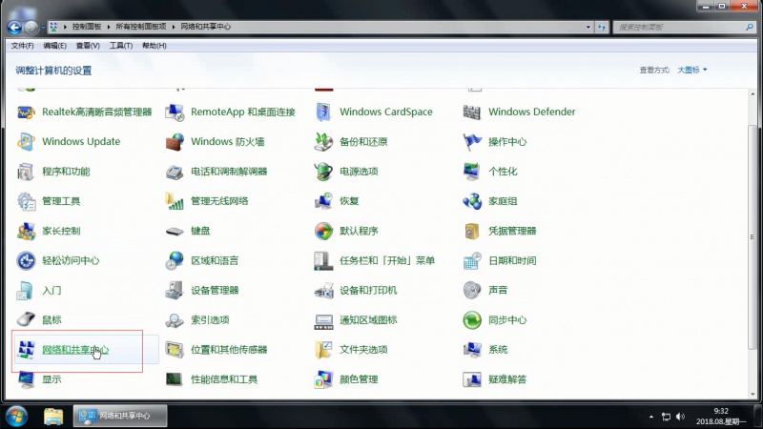The image size is (763, 429).
Task: Open 帮助(H) menu
Action: [155, 46]
